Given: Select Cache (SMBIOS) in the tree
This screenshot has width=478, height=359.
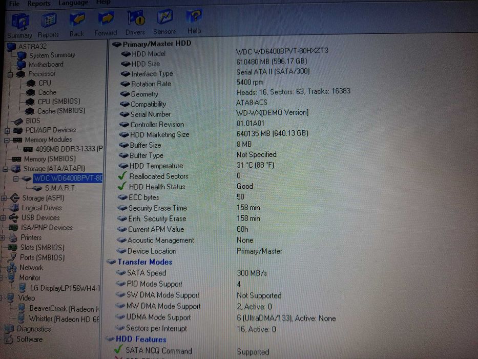Looking at the screenshot, I should [61, 111].
